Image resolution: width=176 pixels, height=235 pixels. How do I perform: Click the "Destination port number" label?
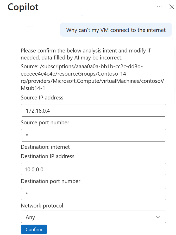(x=51, y=181)
